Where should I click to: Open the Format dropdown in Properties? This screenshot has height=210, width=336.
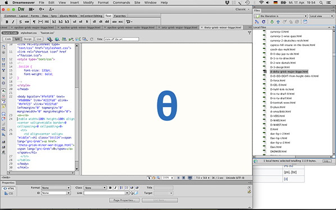click(56, 188)
